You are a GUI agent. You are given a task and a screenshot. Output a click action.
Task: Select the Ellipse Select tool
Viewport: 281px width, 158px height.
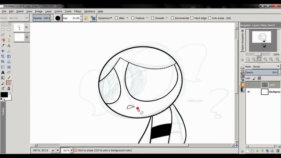[9, 29]
